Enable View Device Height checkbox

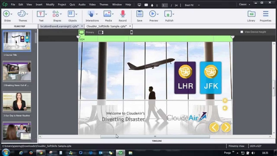click(x=242, y=32)
